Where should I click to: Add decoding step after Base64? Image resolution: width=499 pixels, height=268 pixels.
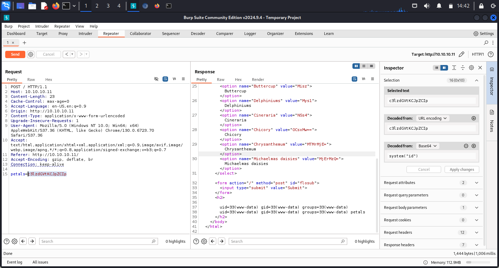pyautogui.click(x=474, y=146)
